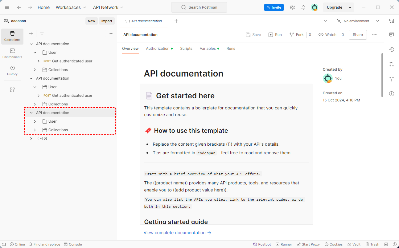Open Trash from the status bar
This screenshot has height=248, width=399.
click(372, 244)
